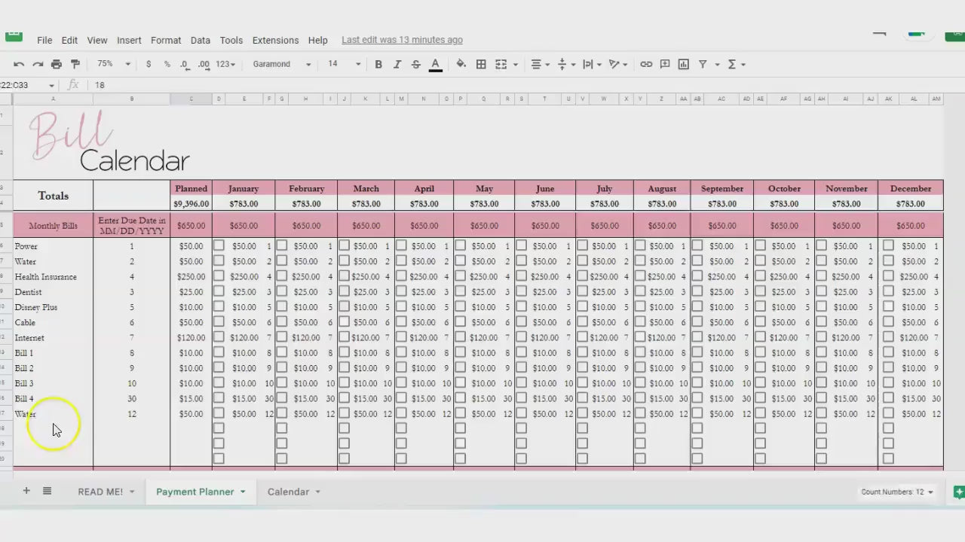
Task: Click the add new sheet button
Action: click(x=26, y=491)
